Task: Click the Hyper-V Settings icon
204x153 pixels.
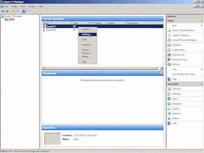Action: pyautogui.click(x=169, y=35)
